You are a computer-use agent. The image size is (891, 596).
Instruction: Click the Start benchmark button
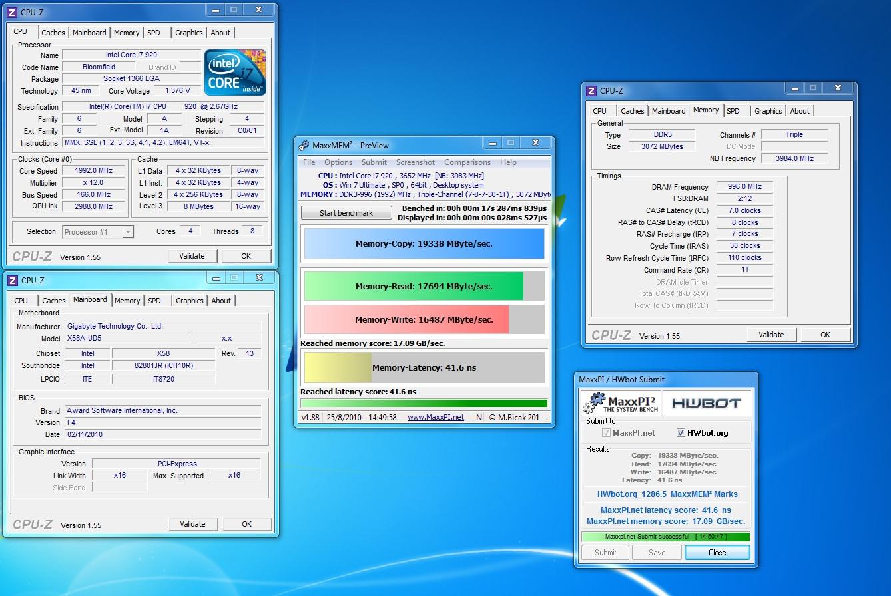click(x=346, y=213)
